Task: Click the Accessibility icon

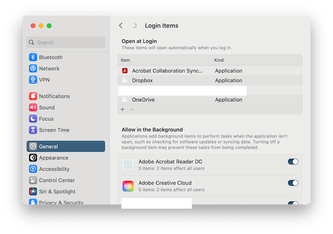Action: point(33,169)
